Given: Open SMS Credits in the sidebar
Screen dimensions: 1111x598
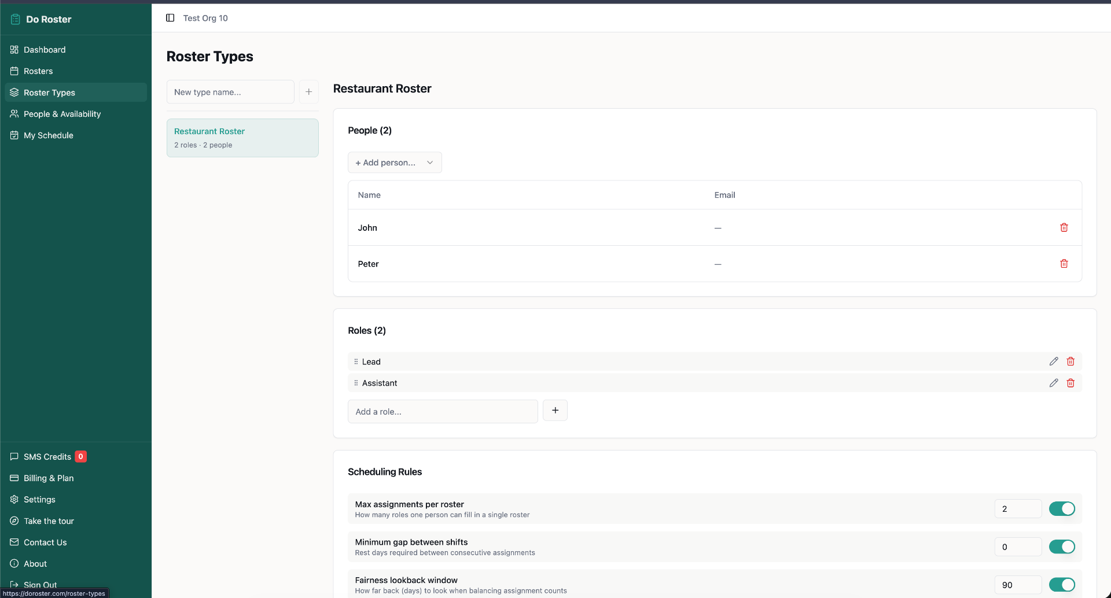Looking at the screenshot, I should tap(76, 457).
